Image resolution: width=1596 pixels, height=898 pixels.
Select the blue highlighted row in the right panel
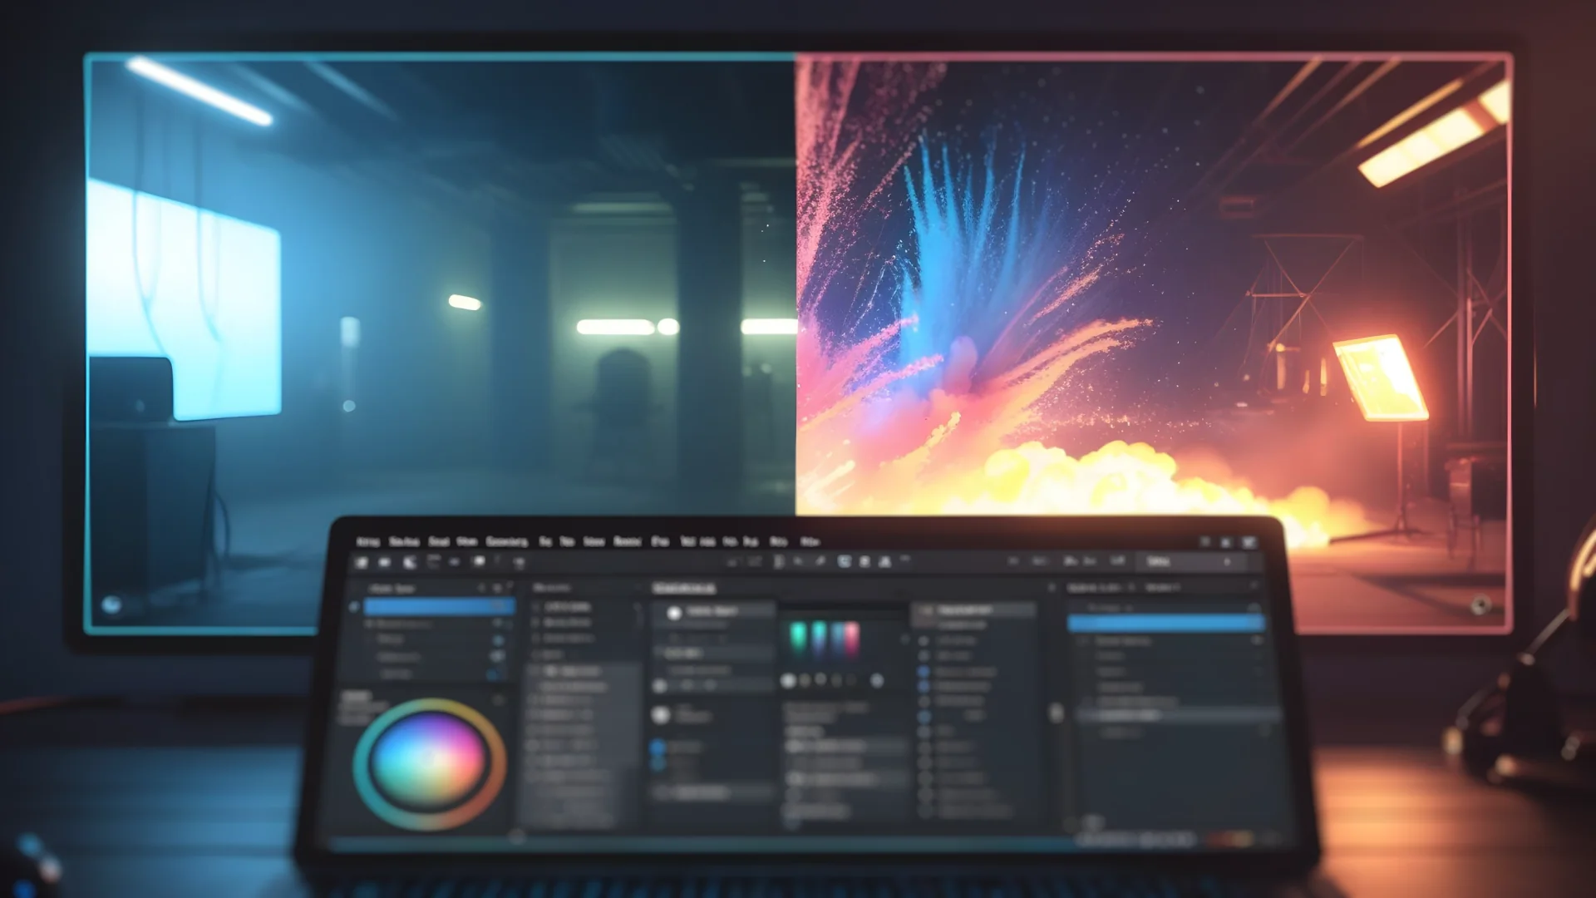tap(1165, 623)
